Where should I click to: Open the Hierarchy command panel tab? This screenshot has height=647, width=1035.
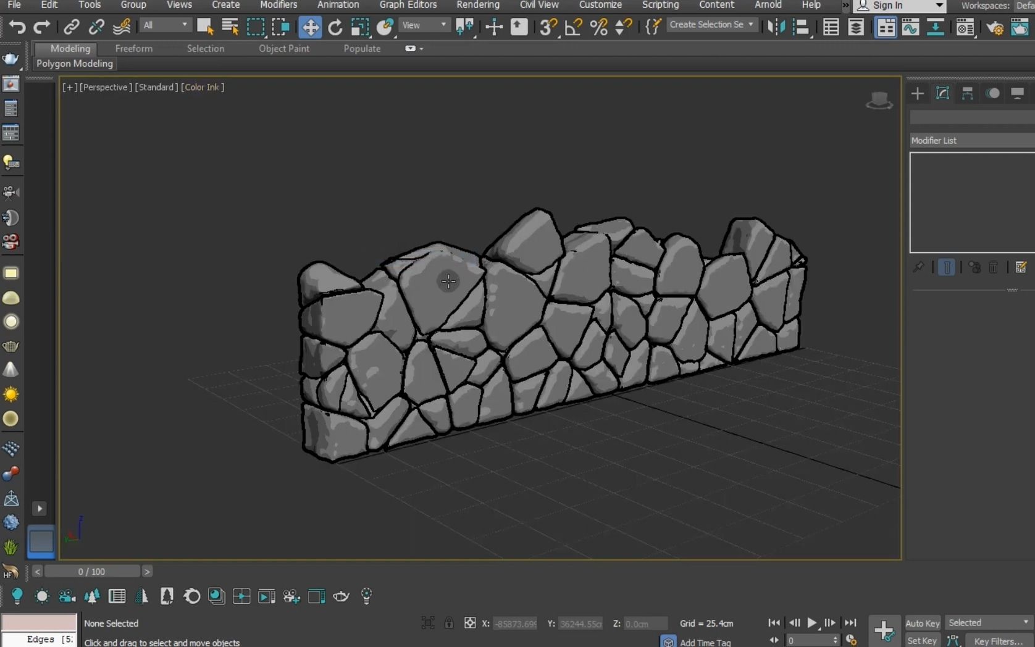tap(967, 93)
